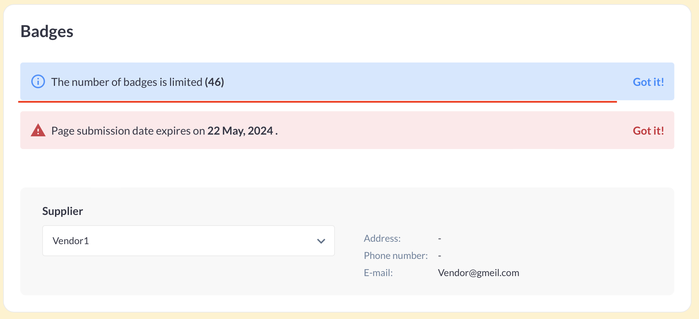Expand the supplier list using the chevron arrow
Screen dimensions: 699x319
[321, 241]
